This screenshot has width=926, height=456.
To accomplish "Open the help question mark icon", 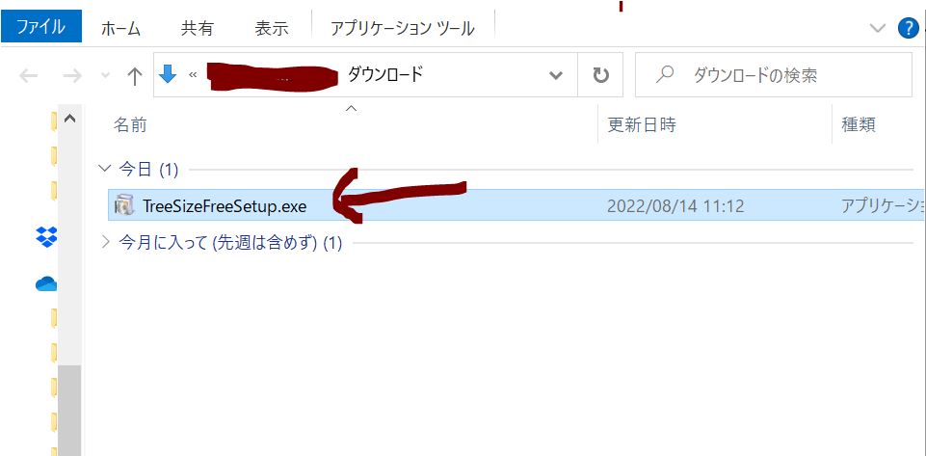I will point(908,28).
